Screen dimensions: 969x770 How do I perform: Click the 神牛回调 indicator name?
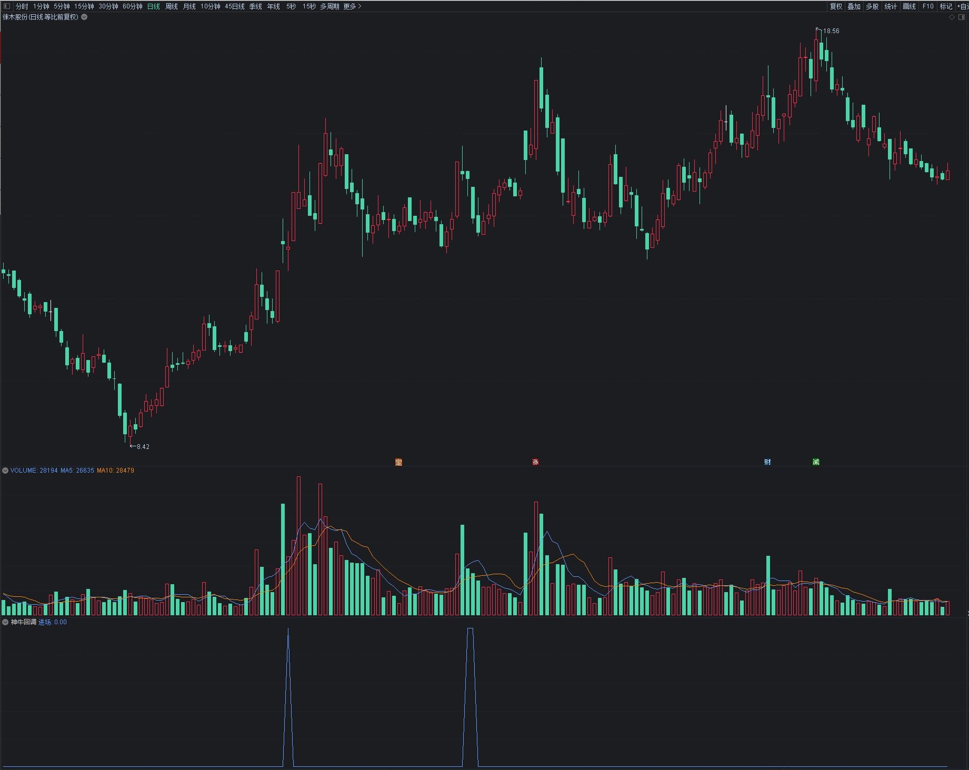[24, 622]
